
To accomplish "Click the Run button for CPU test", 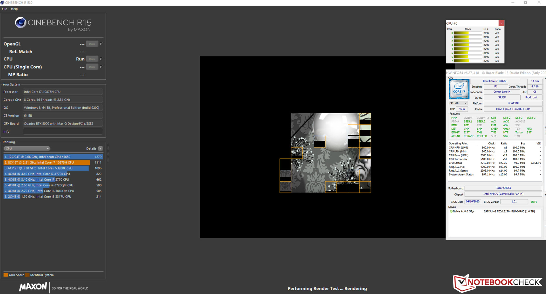I will 92,59.
